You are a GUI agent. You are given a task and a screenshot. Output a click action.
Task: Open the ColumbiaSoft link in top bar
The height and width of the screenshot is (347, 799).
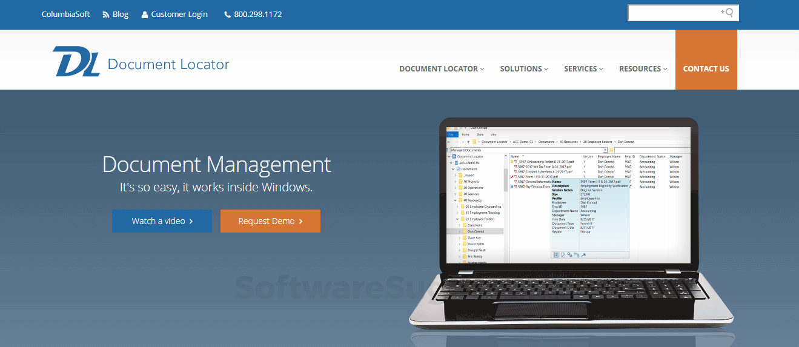point(65,15)
